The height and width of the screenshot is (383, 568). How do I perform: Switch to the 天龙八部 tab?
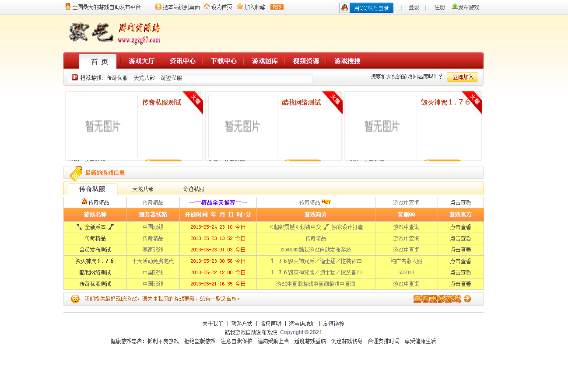click(143, 189)
